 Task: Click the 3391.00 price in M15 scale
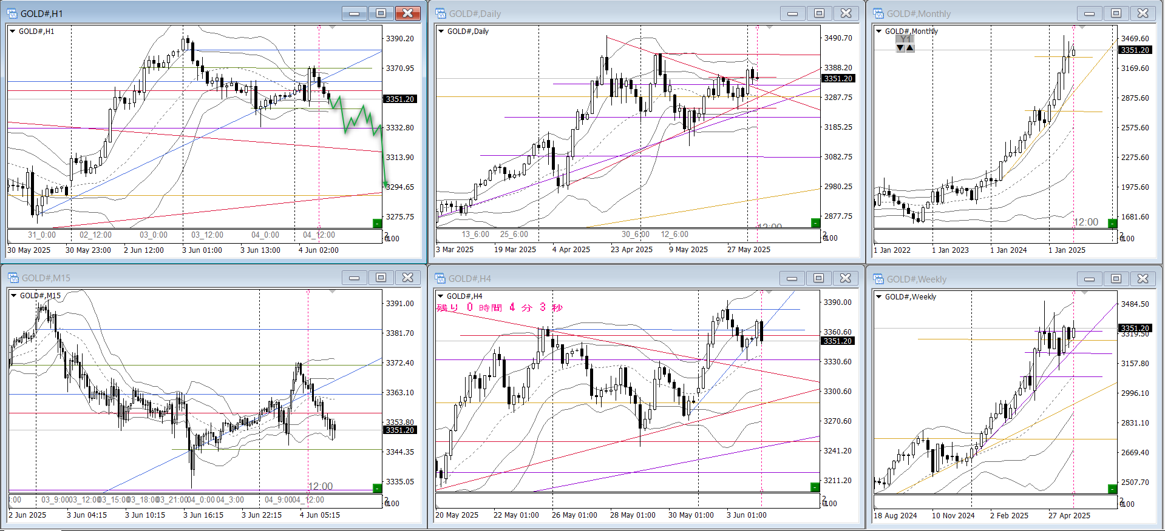[x=400, y=303]
